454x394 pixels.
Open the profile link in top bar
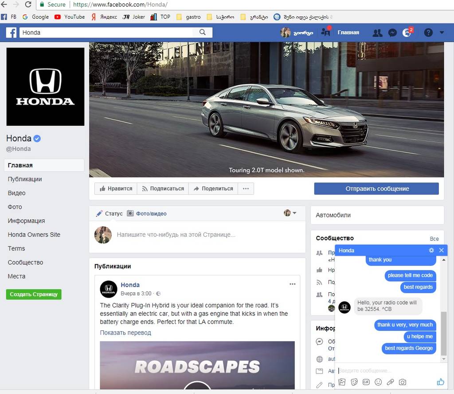click(x=297, y=32)
